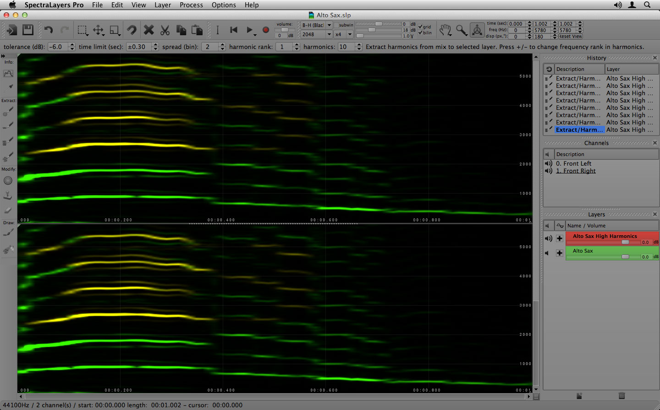
Task: Save project with the floppy disk icon
Action: pos(28,30)
